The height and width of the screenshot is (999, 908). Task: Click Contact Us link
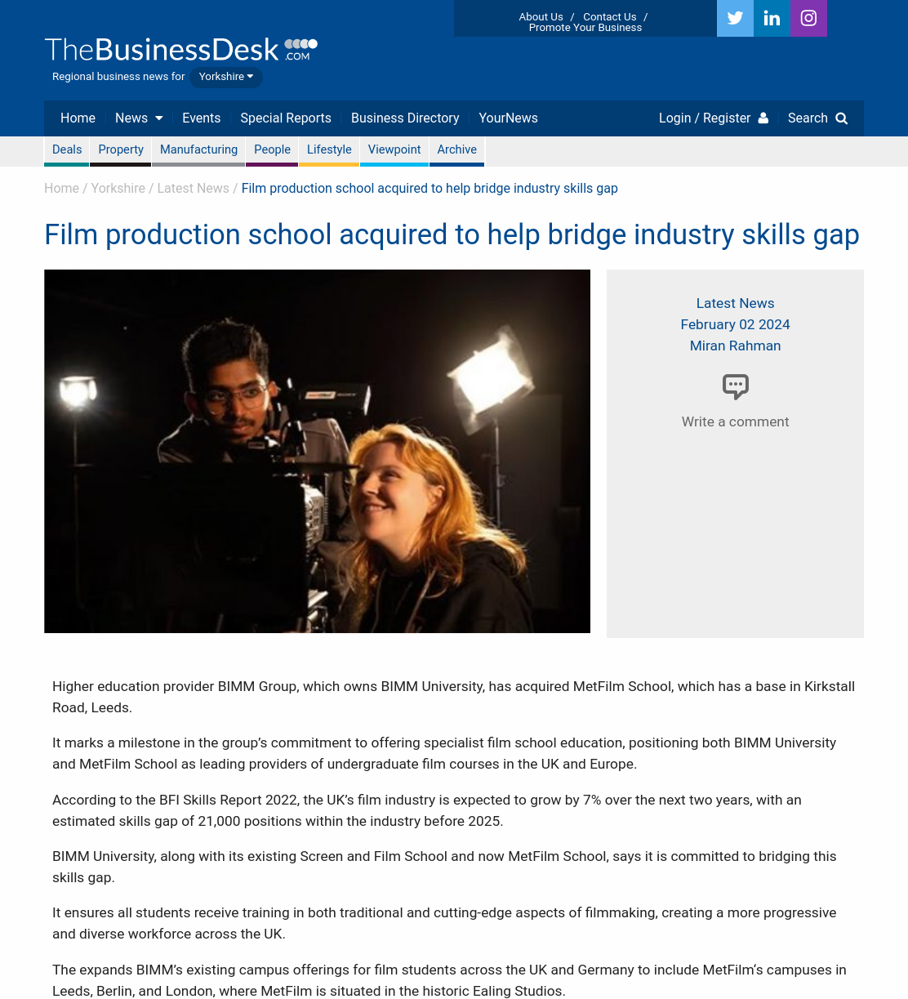pos(610,17)
